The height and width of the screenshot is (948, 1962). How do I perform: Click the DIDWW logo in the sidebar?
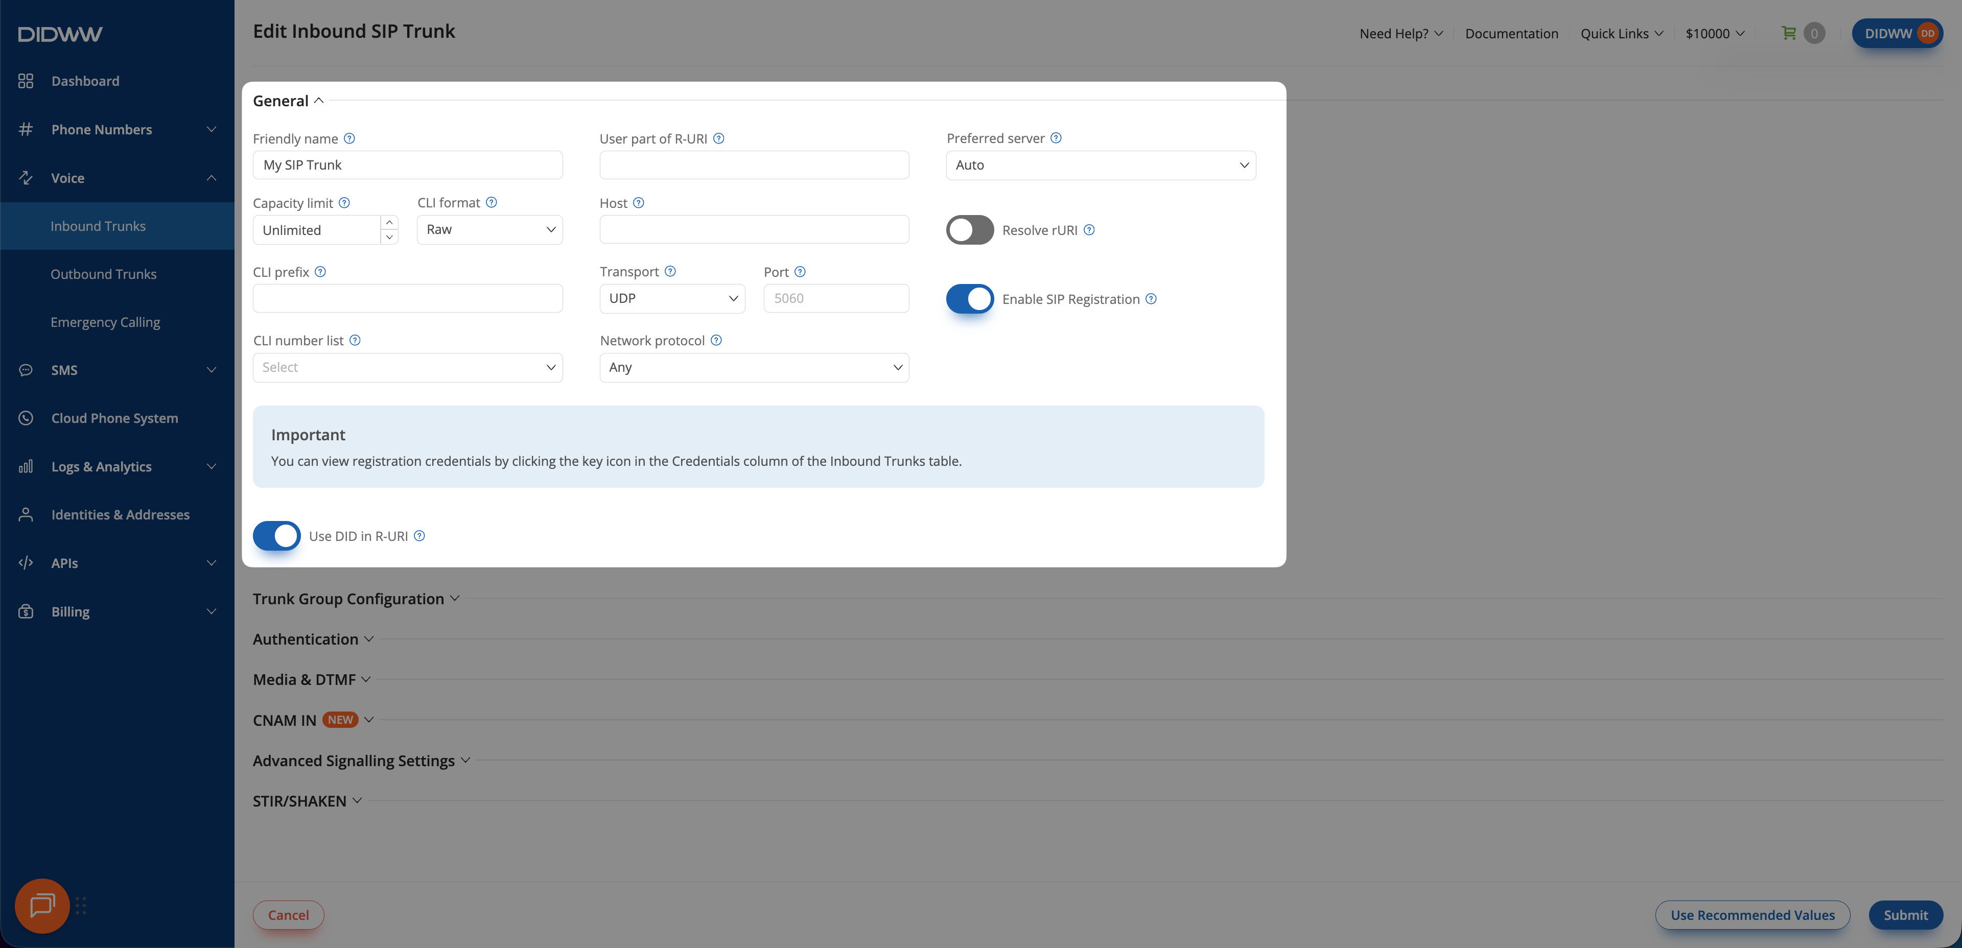[60, 34]
